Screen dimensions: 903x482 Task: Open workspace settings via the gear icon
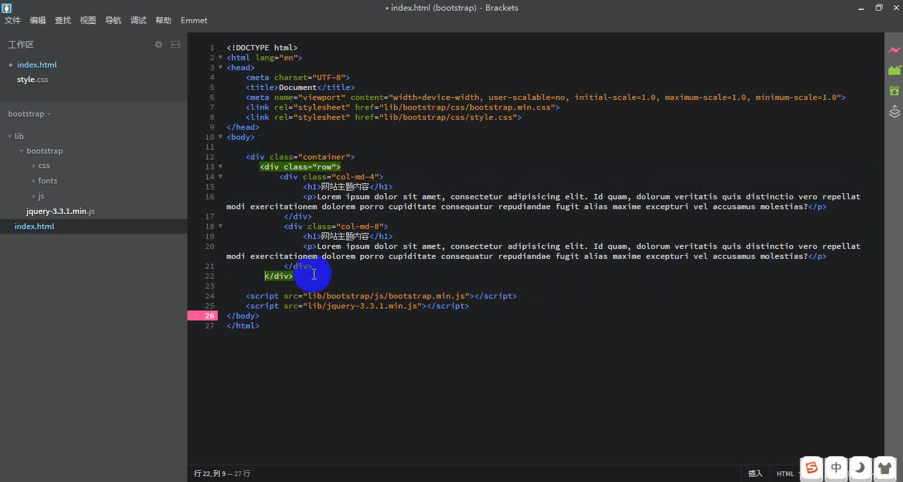point(158,44)
